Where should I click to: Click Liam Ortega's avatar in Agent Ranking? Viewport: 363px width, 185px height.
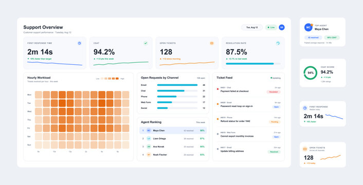tap(149, 139)
